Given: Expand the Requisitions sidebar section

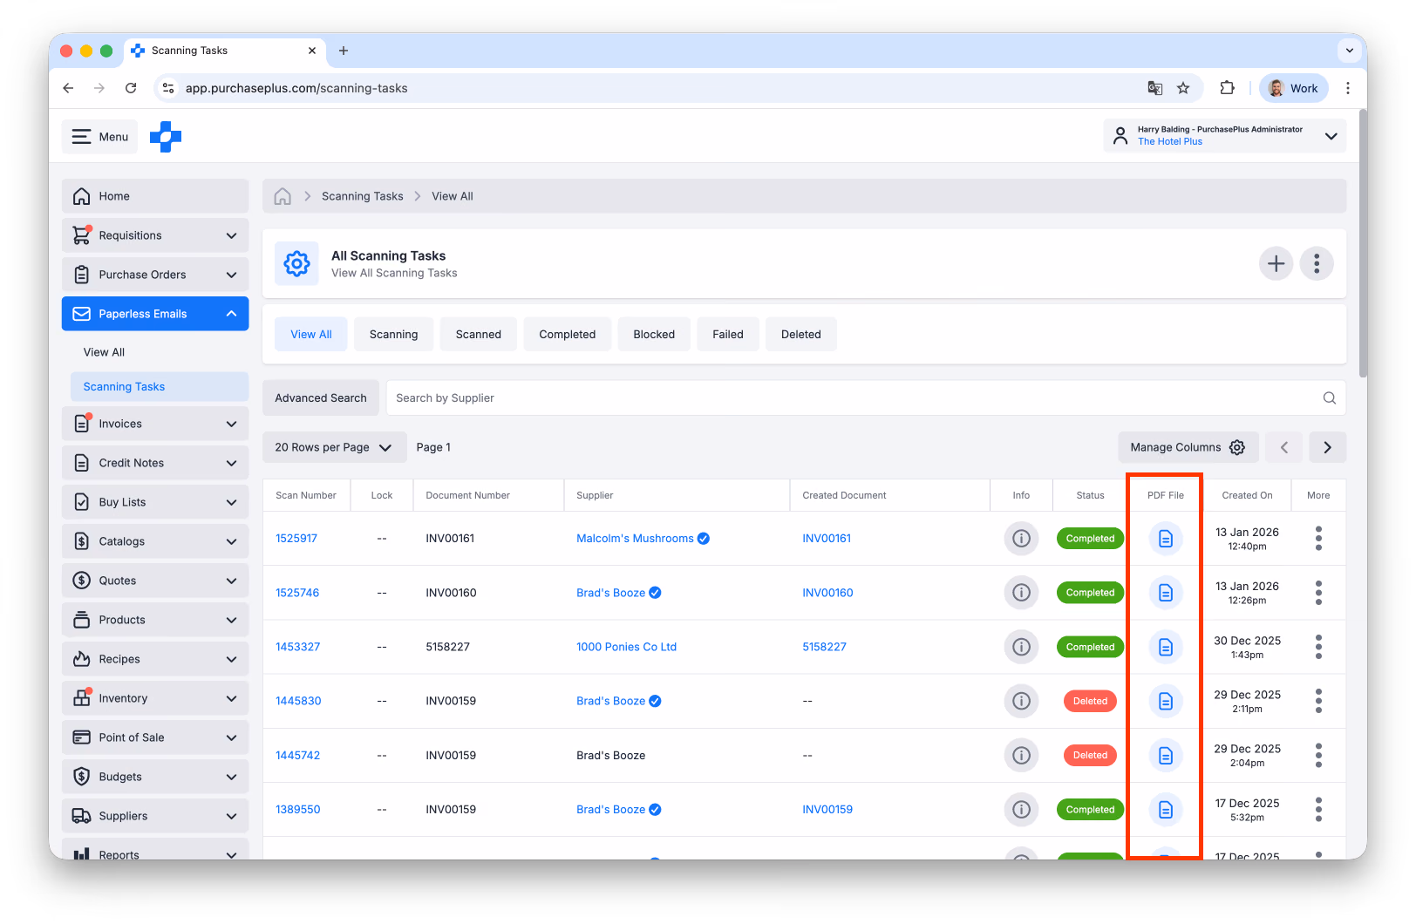Looking at the screenshot, I should point(155,235).
